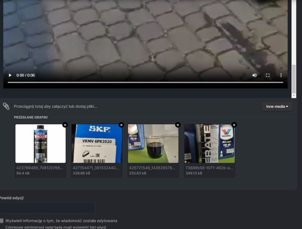Click the paperclip attachment icon
302x229 pixels.
[x=6, y=106]
